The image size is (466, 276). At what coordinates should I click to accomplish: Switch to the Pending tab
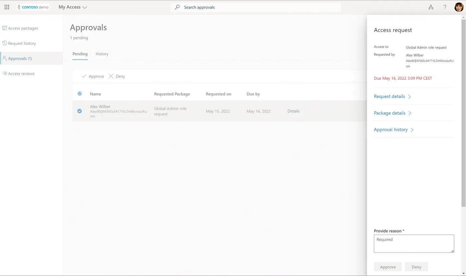click(80, 54)
